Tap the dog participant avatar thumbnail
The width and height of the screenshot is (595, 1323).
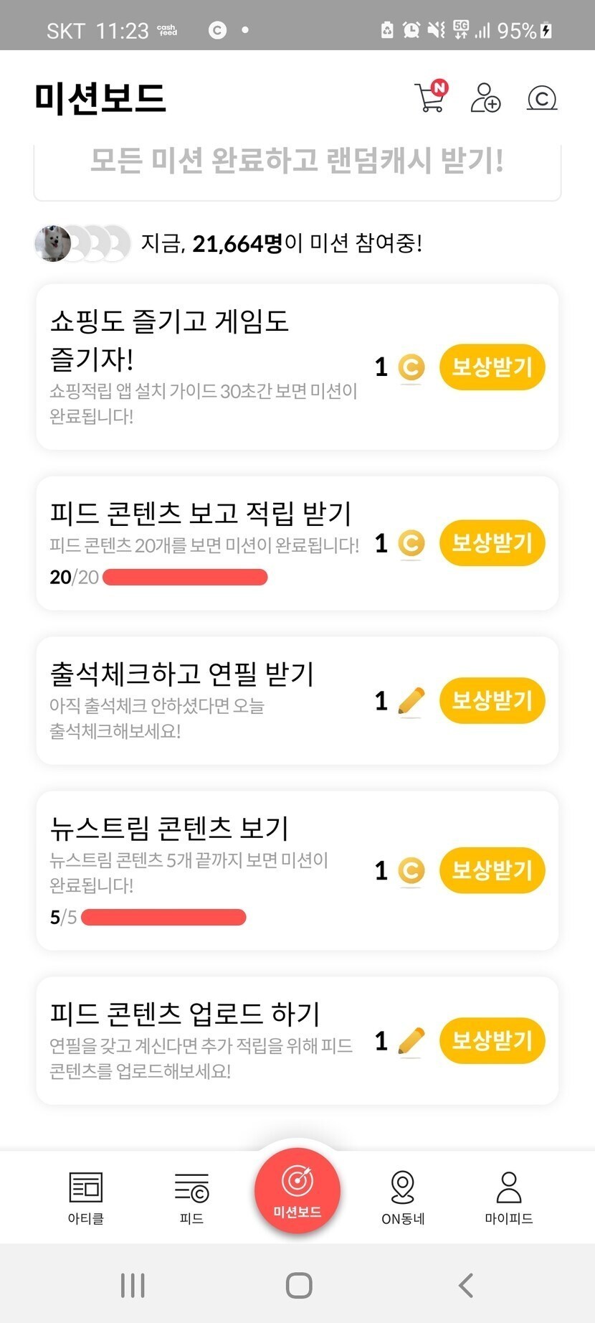pyautogui.click(x=52, y=243)
